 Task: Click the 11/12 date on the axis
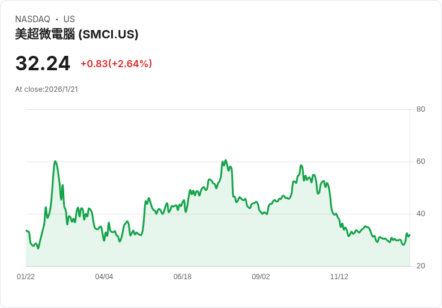[339, 277]
